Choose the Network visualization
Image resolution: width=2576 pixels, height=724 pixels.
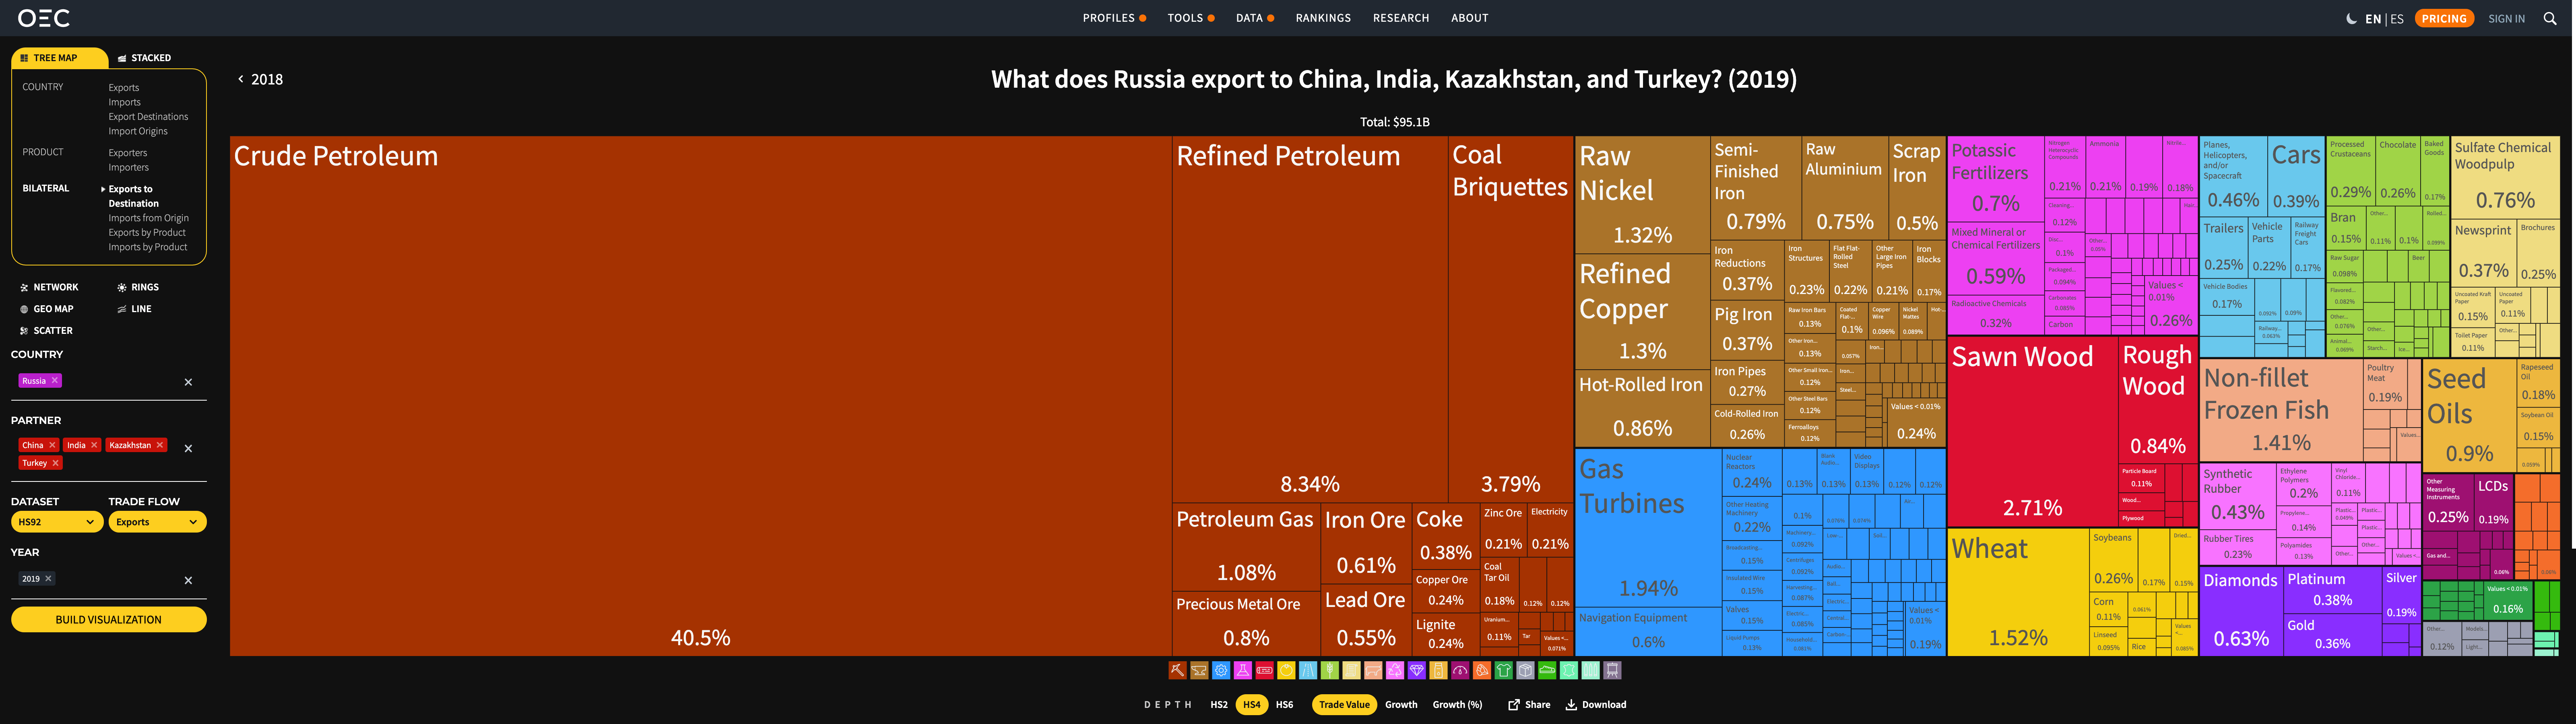(49, 287)
